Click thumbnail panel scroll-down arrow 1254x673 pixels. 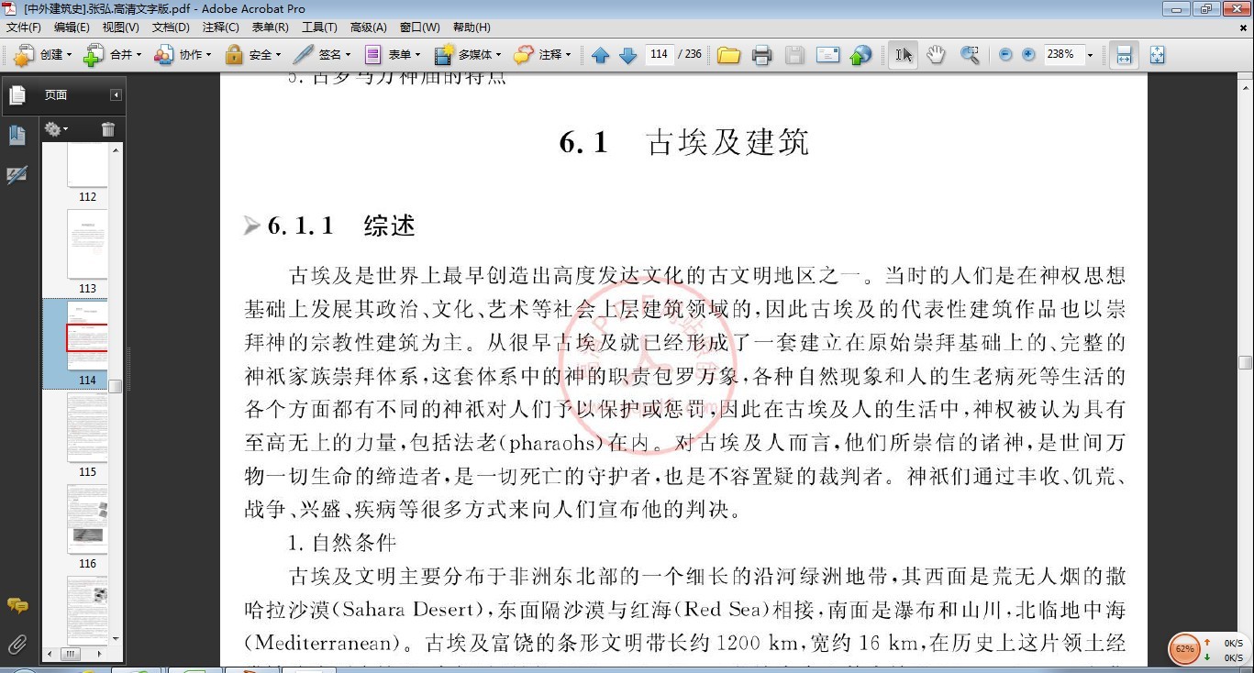[x=116, y=639]
